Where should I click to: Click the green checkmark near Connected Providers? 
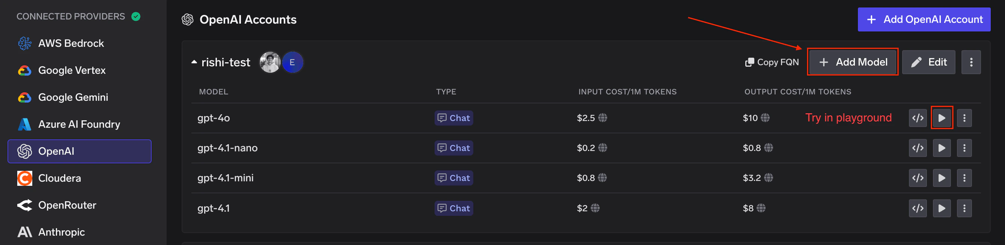[136, 16]
